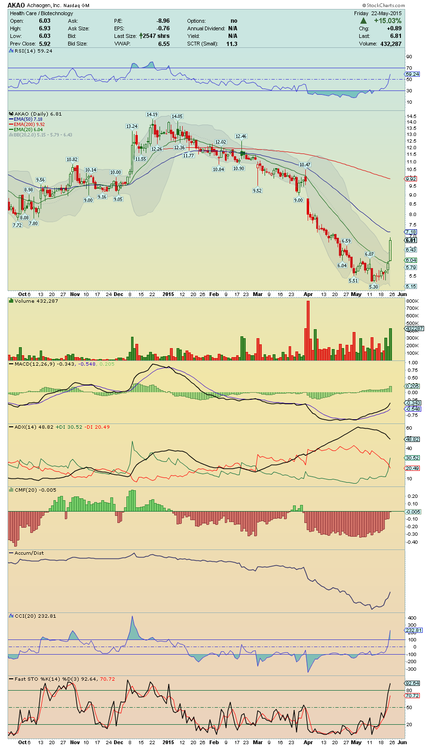Click the 5.15 lower band price tag
The width and height of the screenshot is (426, 747).
click(411, 287)
